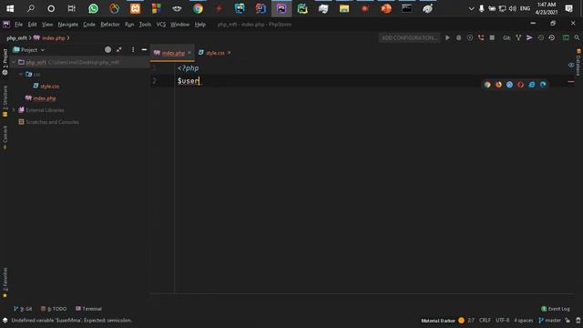This screenshot has height=328, width=583.
Task: Open the Tools menu
Action: click(145, 25)
